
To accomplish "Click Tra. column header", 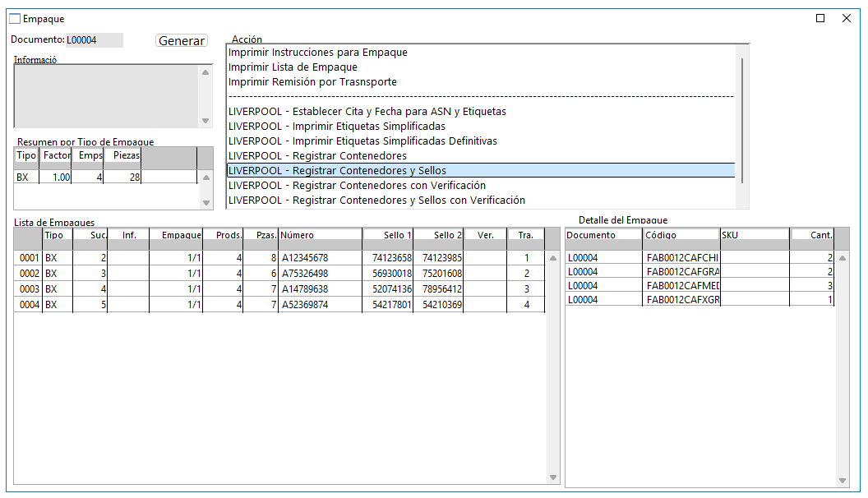I will (526, 236).
